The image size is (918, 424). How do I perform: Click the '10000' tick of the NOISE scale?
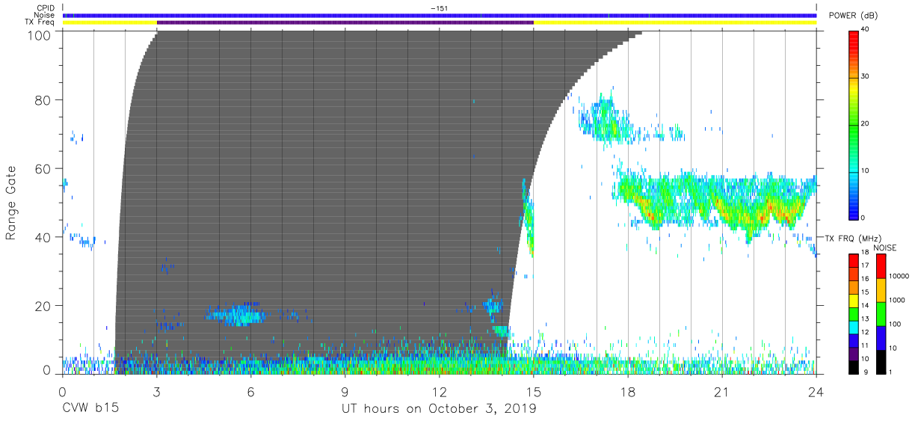click(899, 277)
